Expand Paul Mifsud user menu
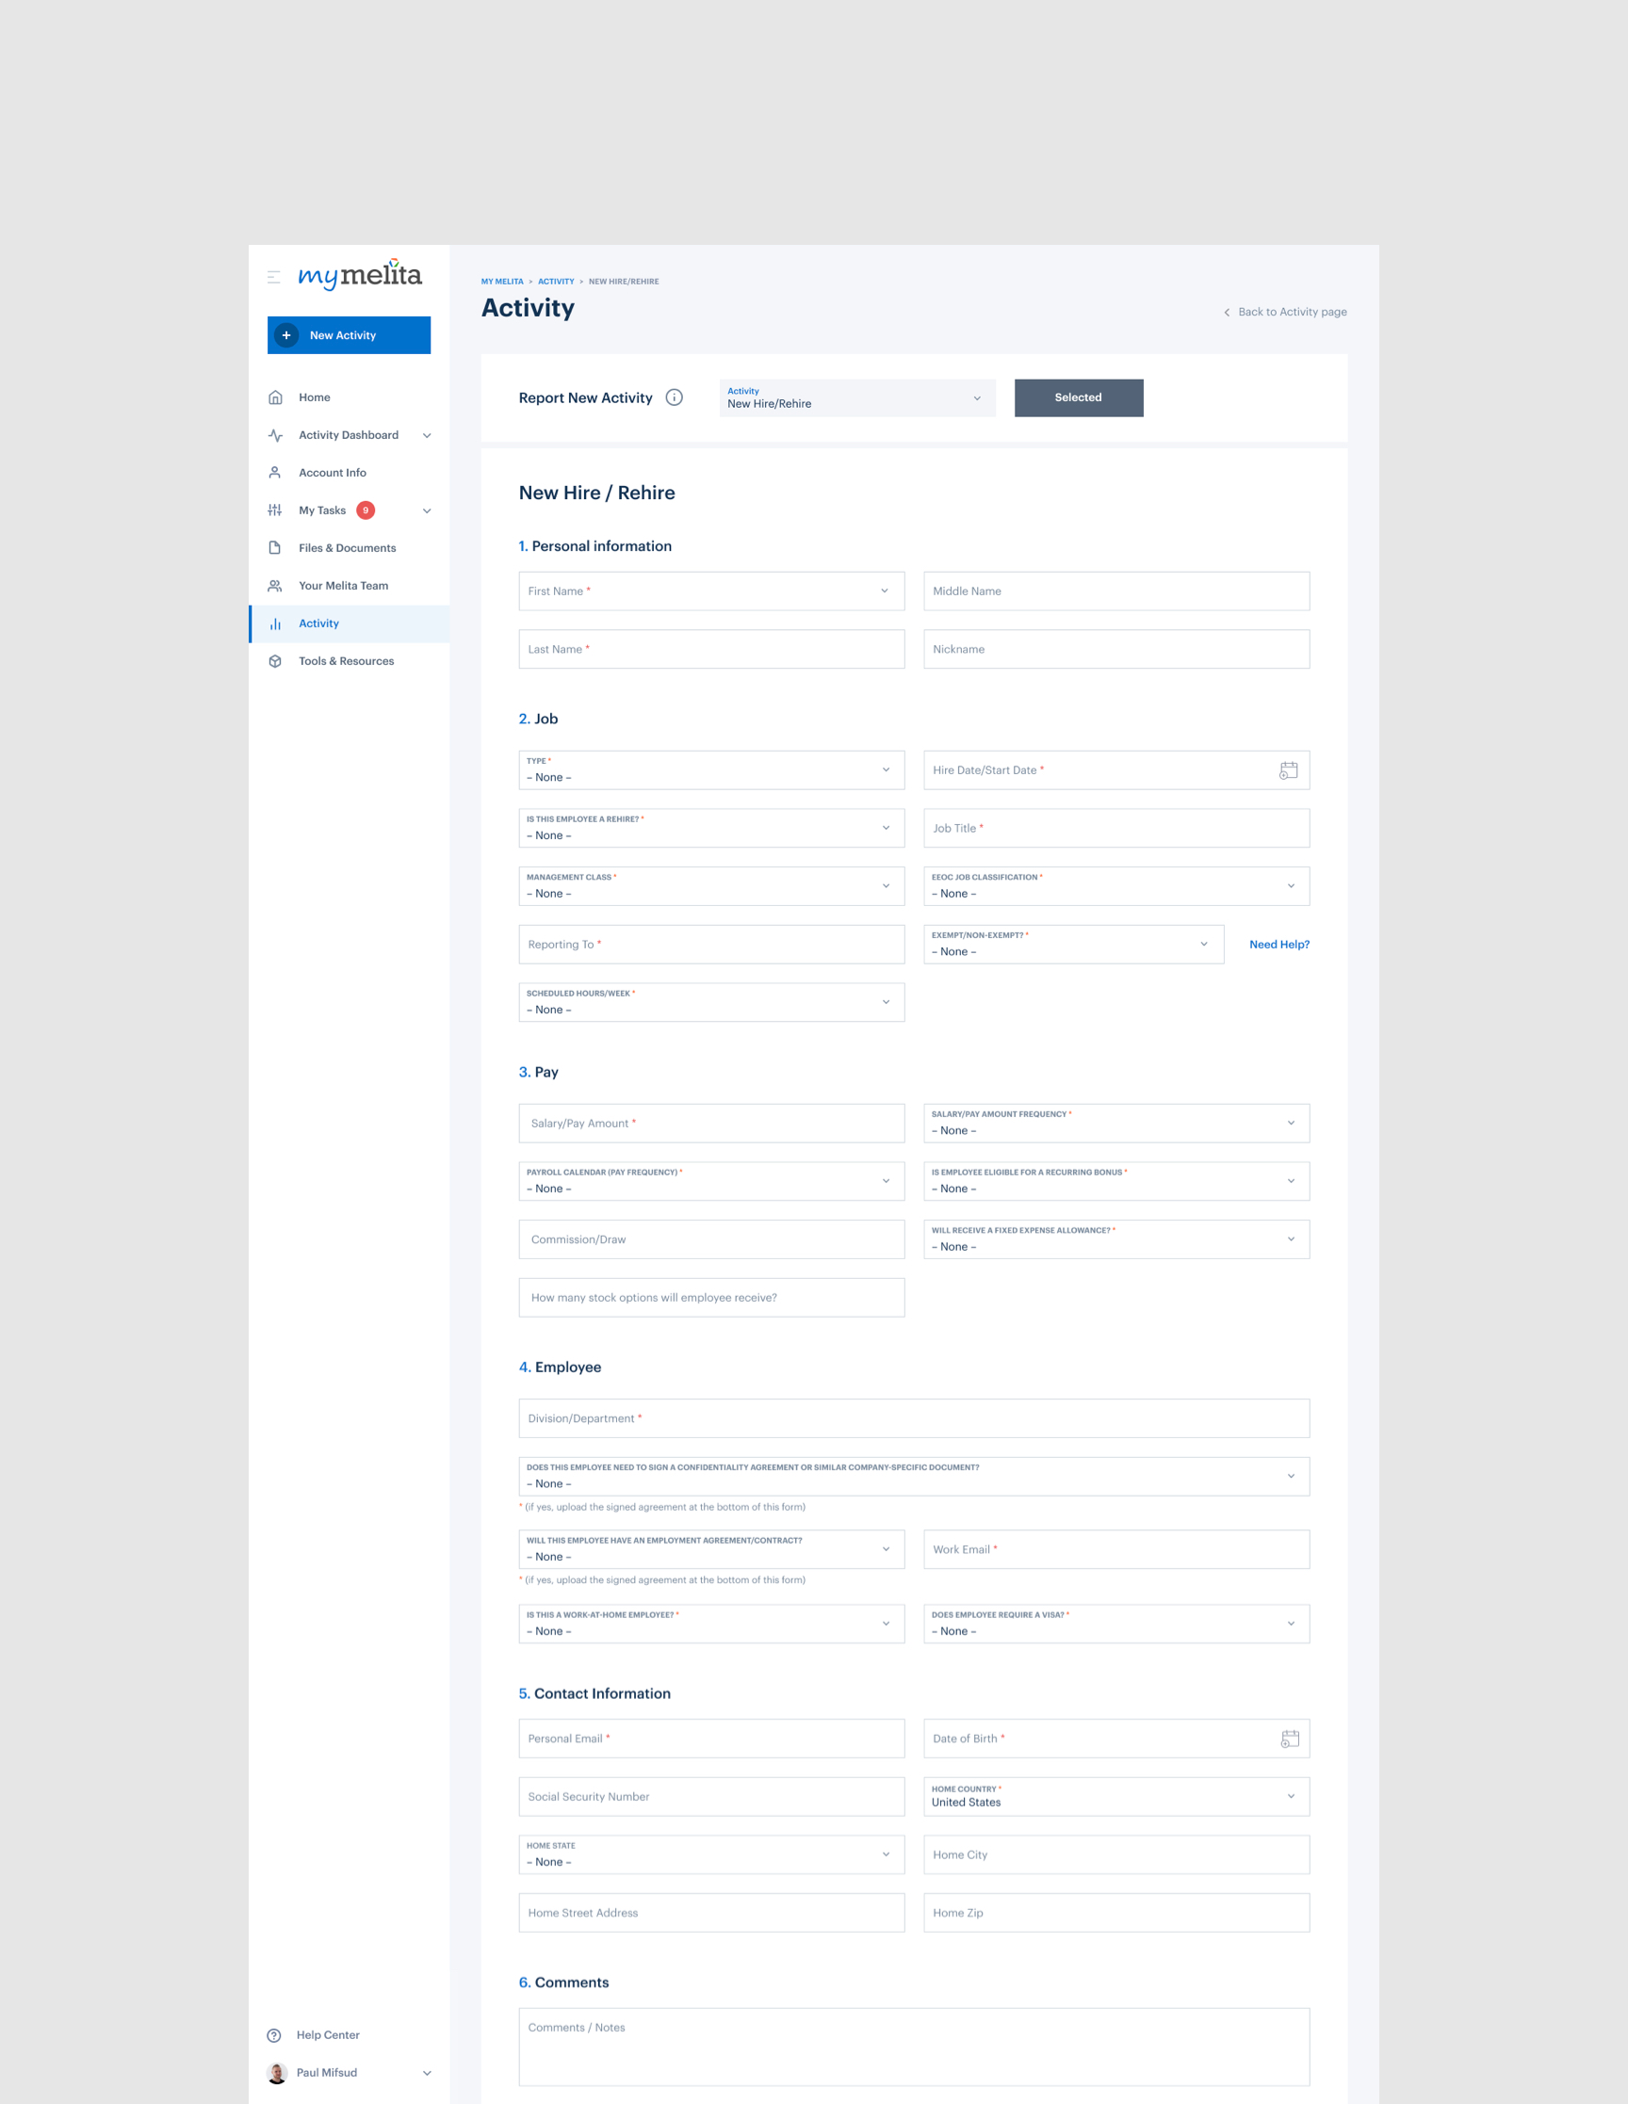Viewport: 1628px width, 2104px height. point(427,2073)
